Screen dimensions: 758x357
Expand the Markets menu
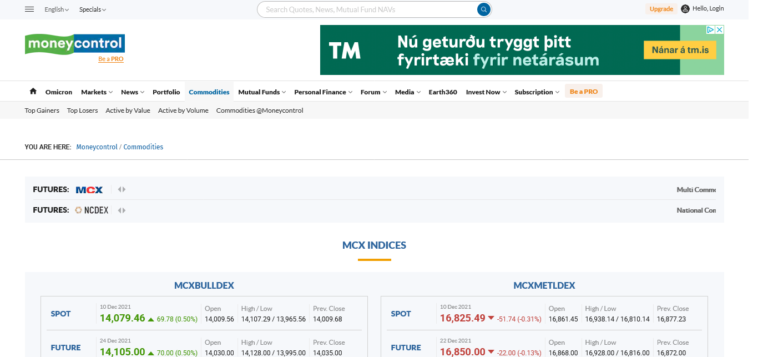pyautogui.click(x=97, y=92)
